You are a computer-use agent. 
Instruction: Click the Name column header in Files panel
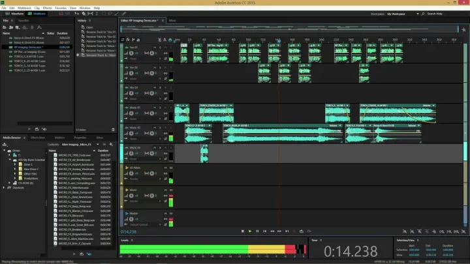pyautogui.click(x=6, y=33)
